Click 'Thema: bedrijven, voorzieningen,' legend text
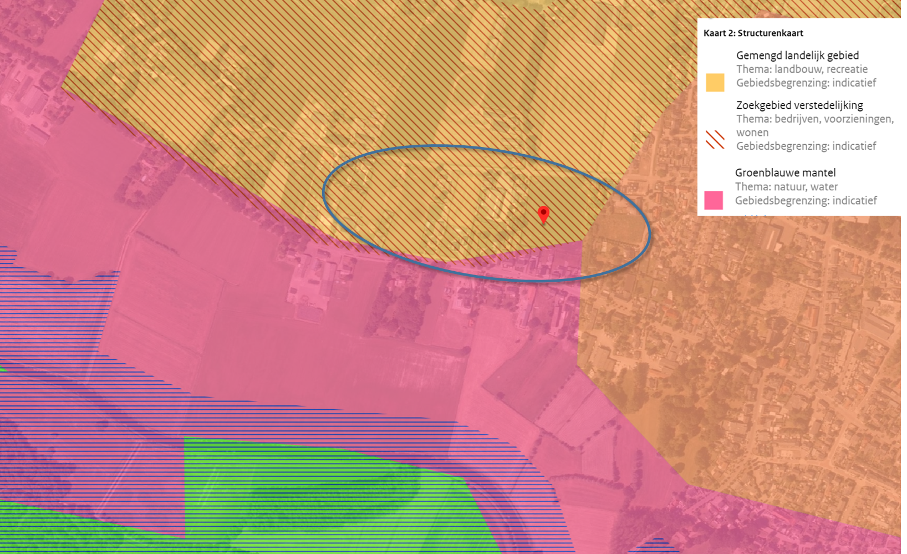 coord(815,119)
